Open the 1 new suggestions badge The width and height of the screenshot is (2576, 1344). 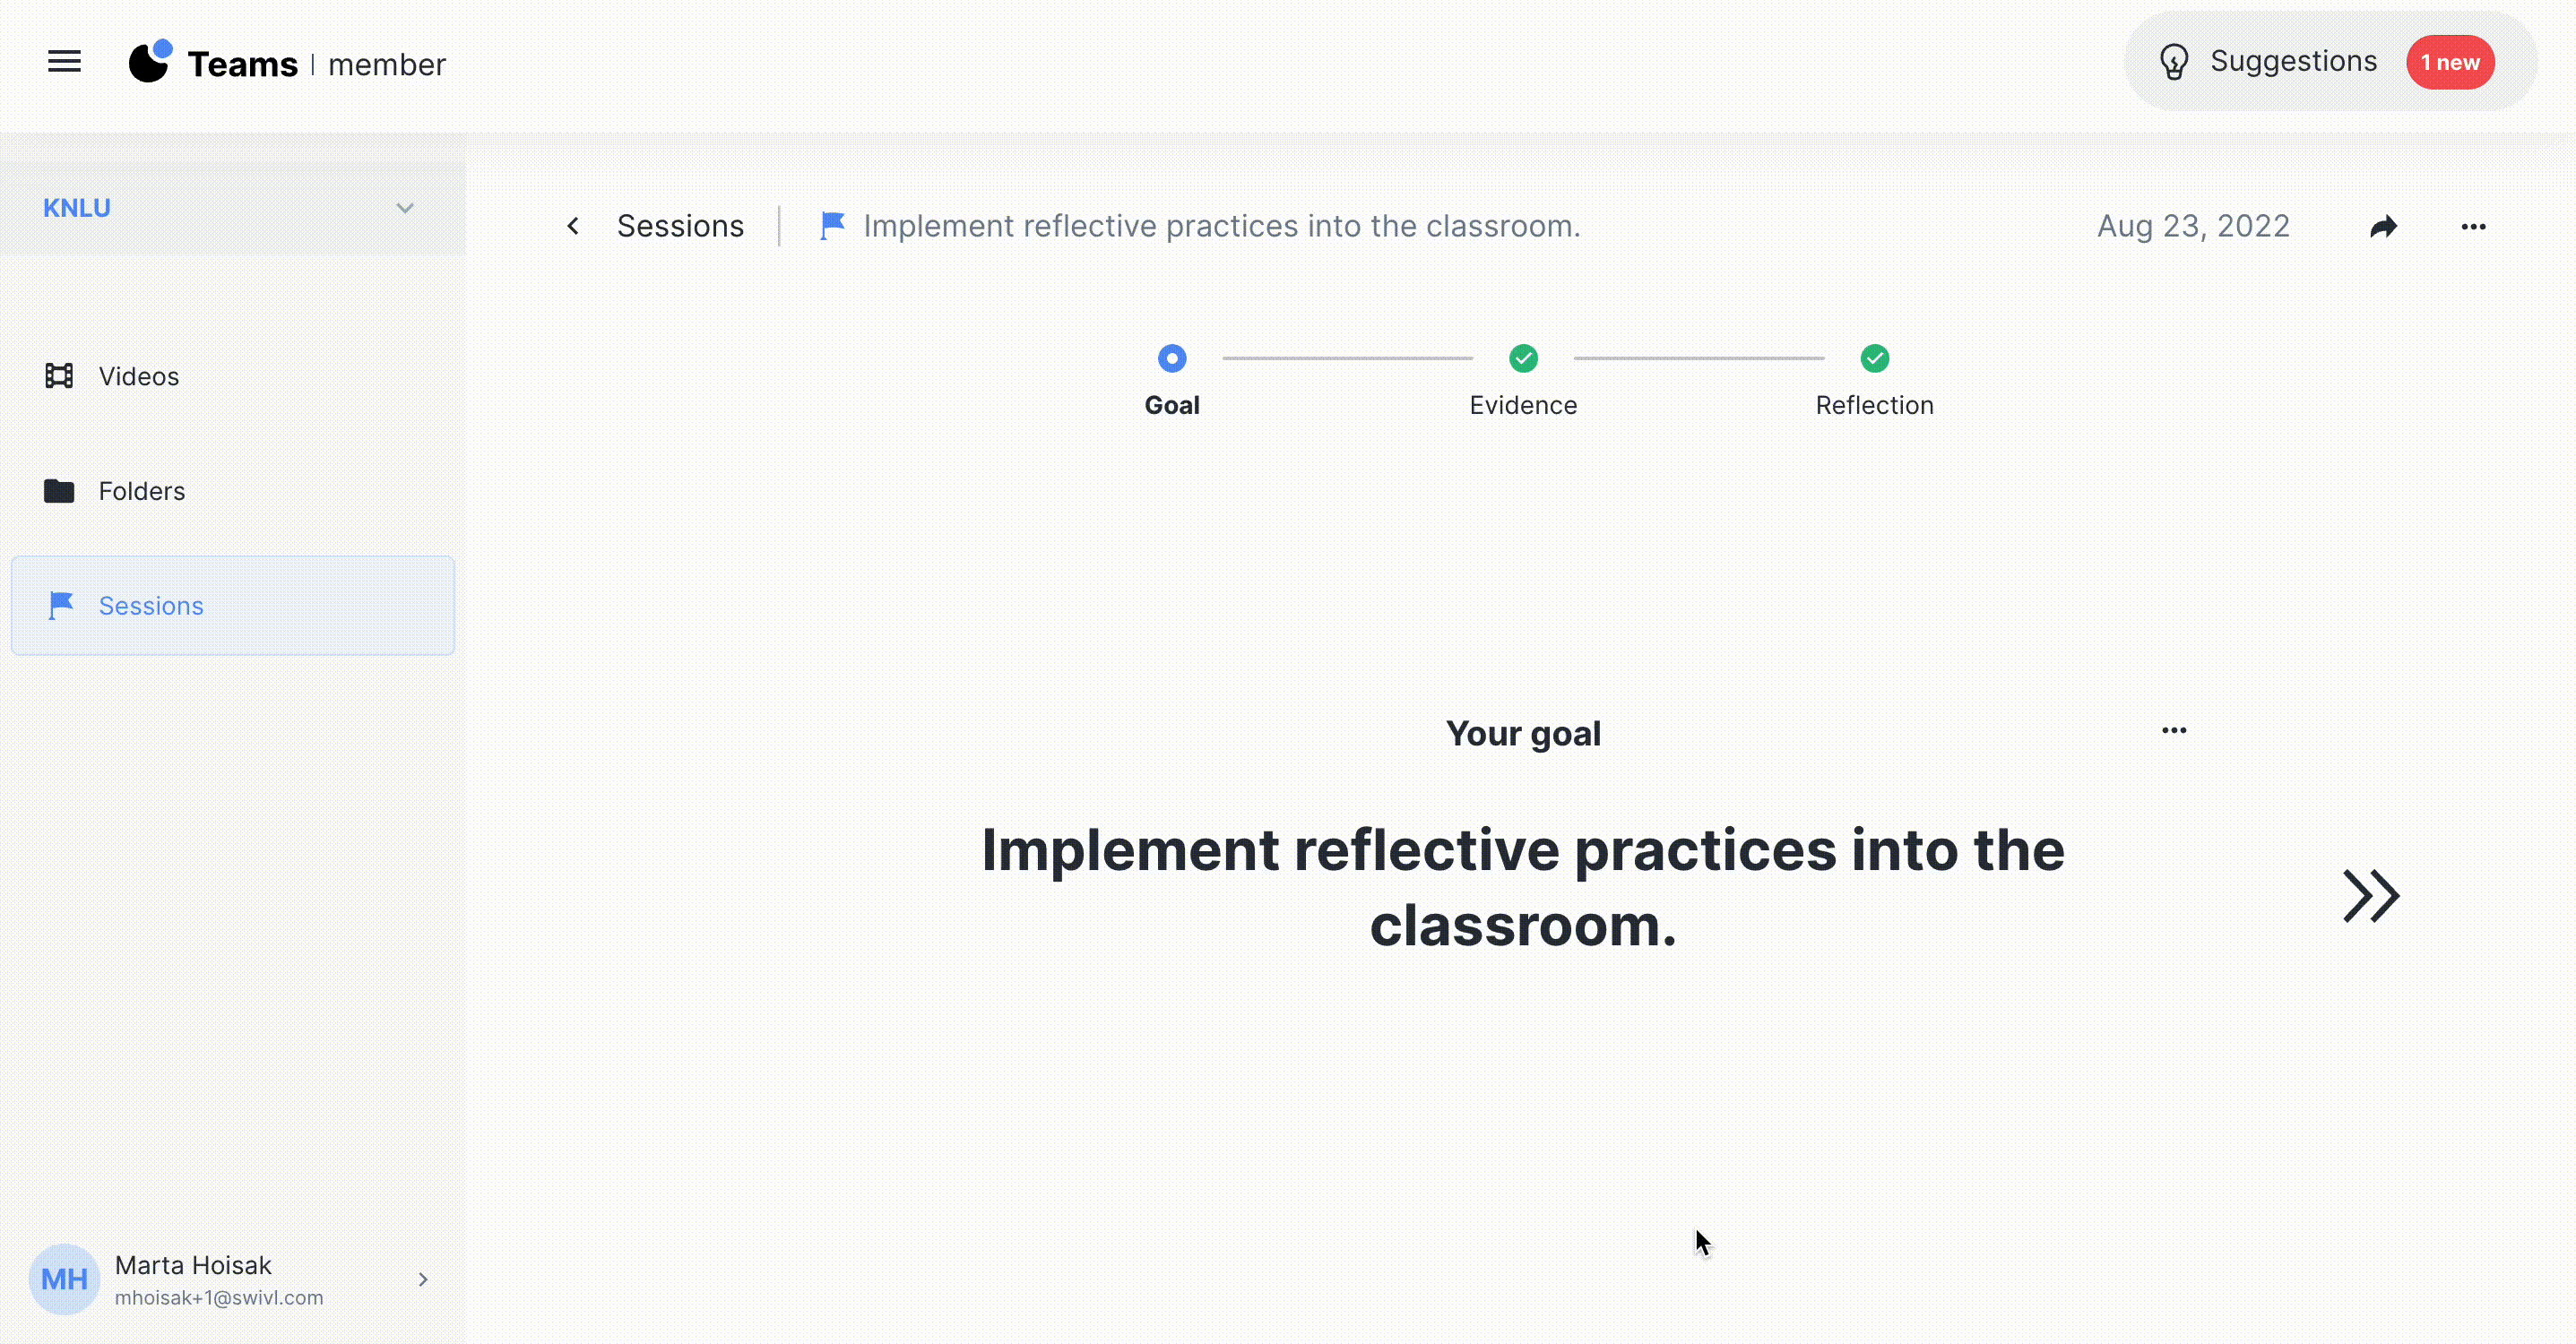tap(2449, 62)
